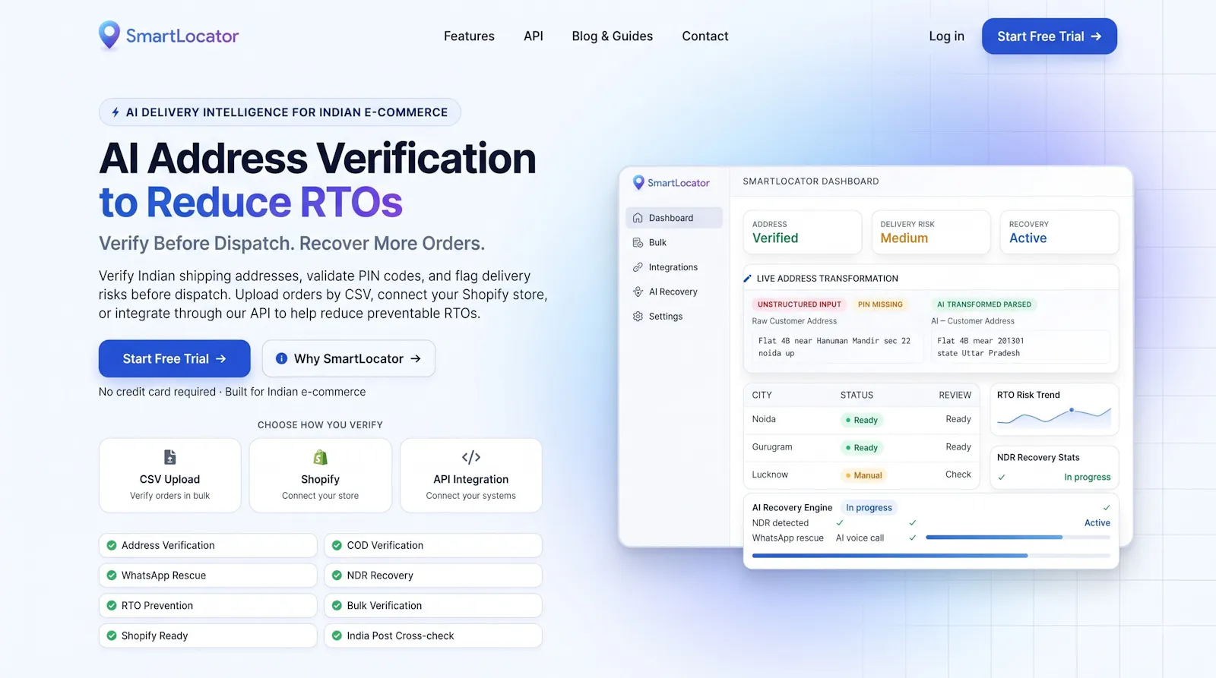Select the API Integration card
Image resolution: width=1216 pixels, height=678 pixels.
click(x=471, y=475)
